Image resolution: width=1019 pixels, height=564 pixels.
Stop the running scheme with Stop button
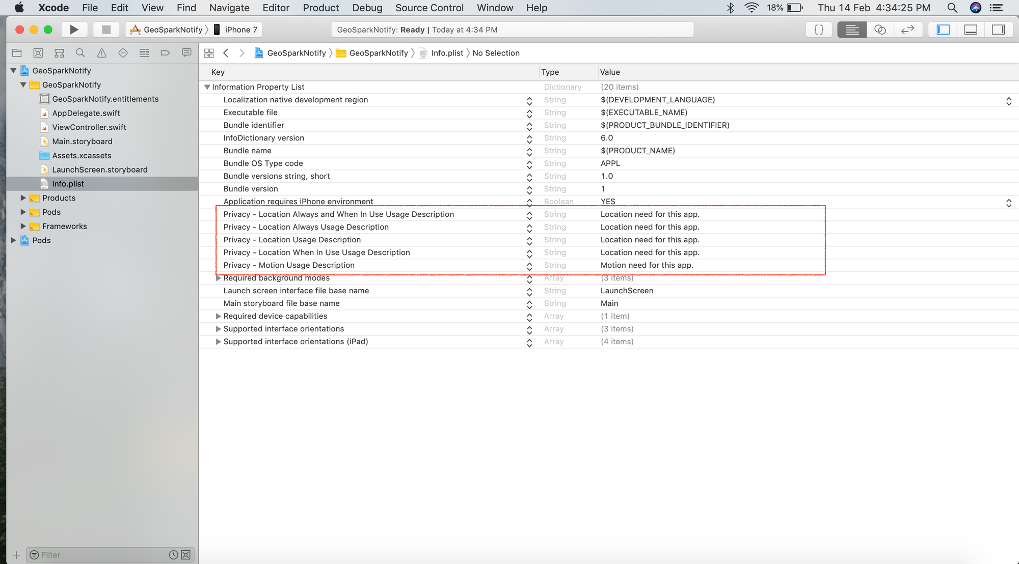[106, 30]
